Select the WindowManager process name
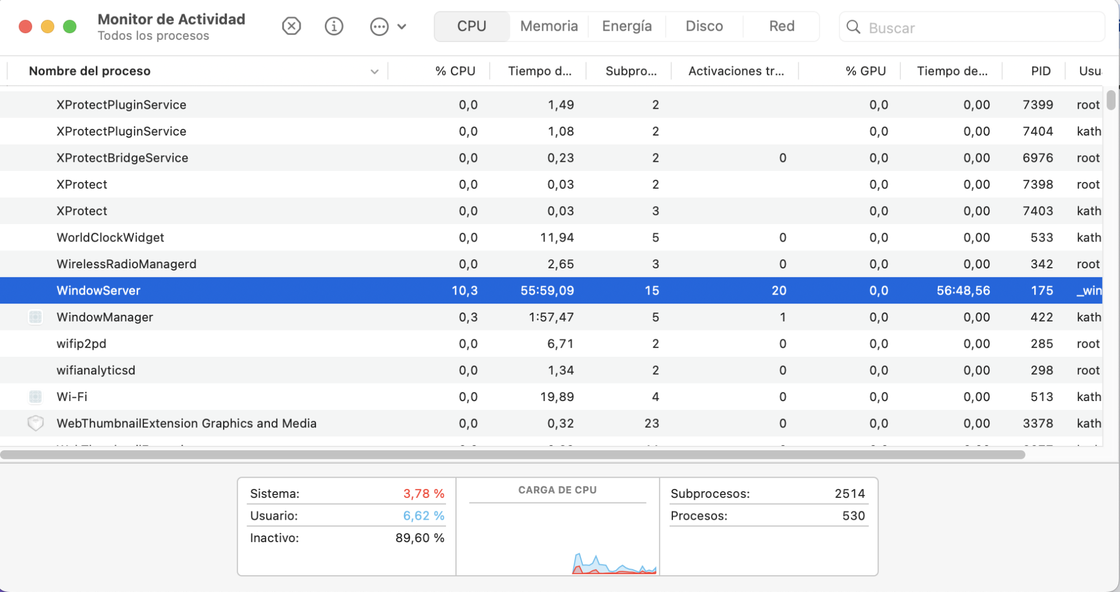 pyautogui.click(x=105, y=317)
